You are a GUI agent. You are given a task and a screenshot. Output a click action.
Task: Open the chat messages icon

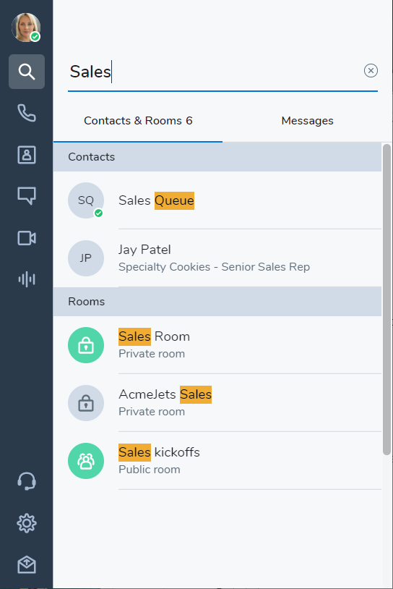[x=27, y=195]
